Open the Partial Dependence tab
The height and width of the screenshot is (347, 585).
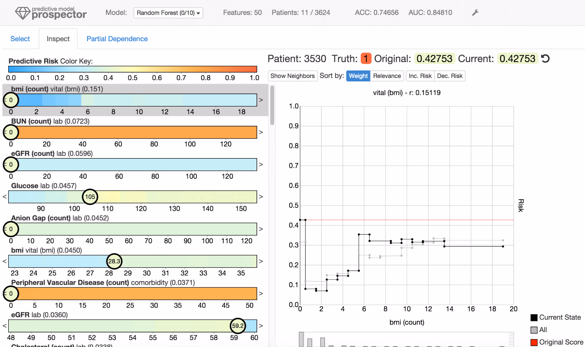point(117,39)
